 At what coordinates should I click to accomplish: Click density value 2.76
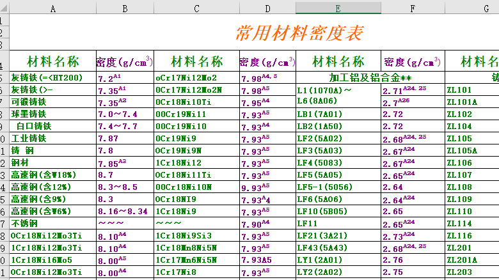pyautogui.click(x=413, y=260)
